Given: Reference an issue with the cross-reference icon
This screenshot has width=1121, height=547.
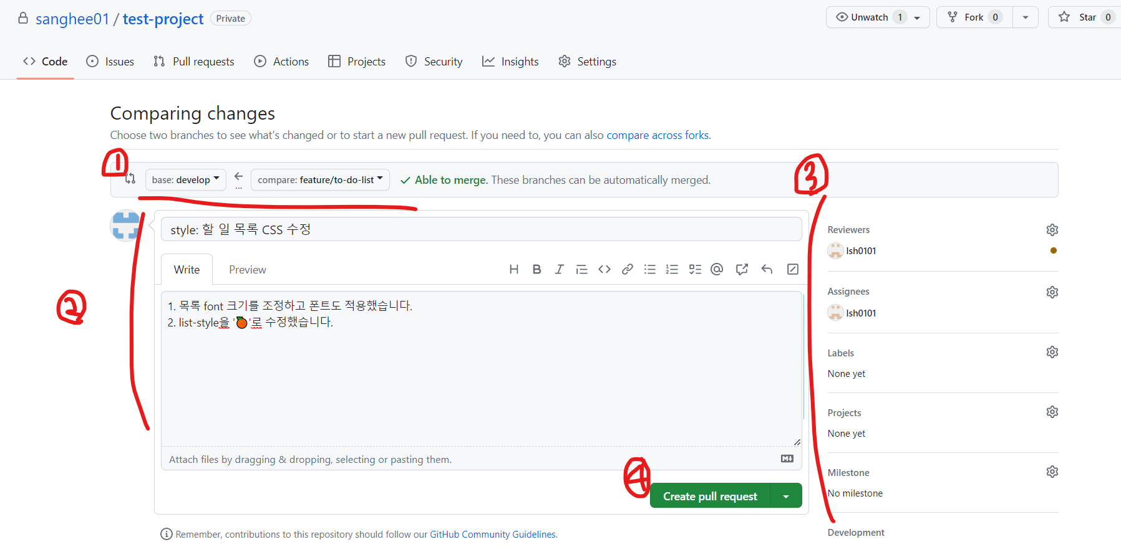Looking at the screenshot, I should pos(742,269).
